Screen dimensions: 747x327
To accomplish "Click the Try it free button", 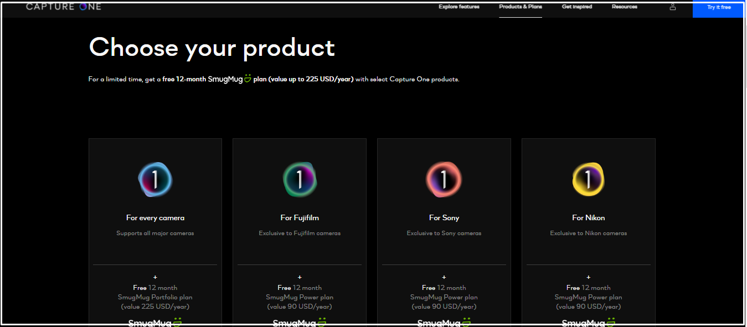I will (x=719, y=8).
